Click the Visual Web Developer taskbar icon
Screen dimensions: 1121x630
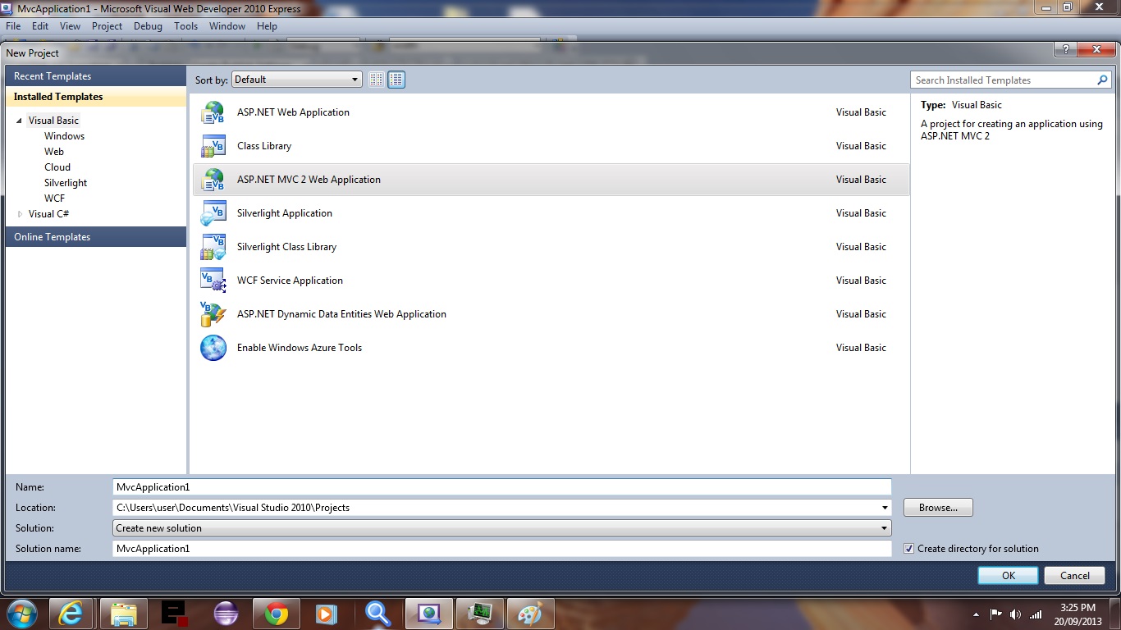coord(429,614)
